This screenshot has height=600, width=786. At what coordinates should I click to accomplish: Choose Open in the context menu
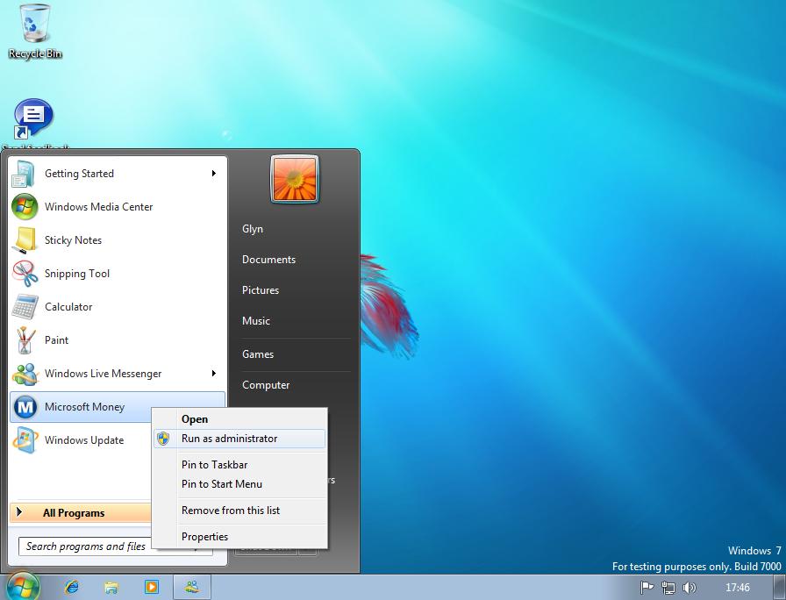point(239,419)
